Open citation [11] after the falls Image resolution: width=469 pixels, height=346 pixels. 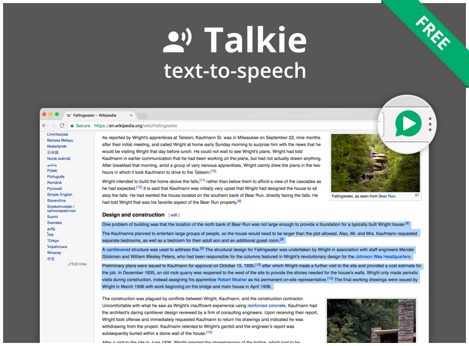[x=202, y=180]
